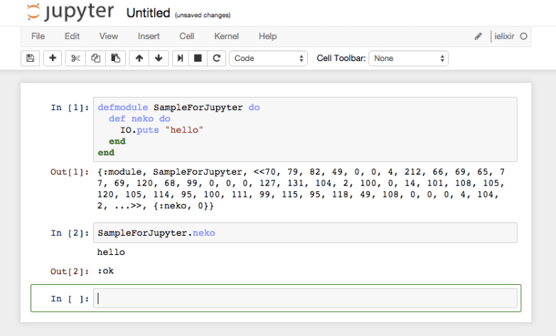The height and width of the screenshot is (336, 556).
Task: Restart kernel with the circular arrow icon
Action: [216, 58]
